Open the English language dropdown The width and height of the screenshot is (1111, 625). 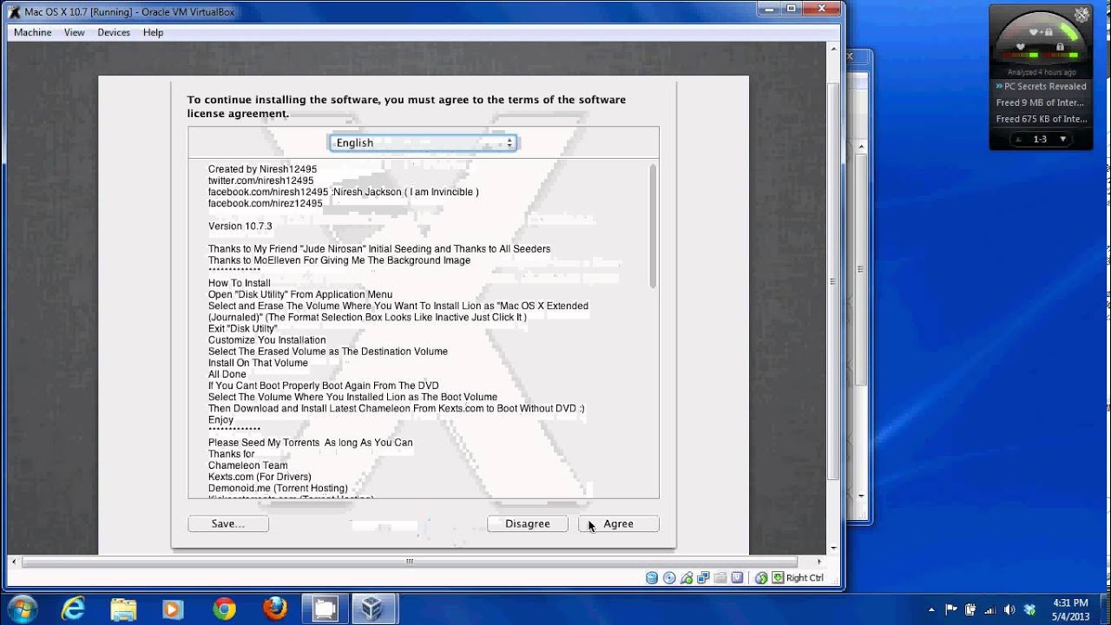[x=423, y=142]
